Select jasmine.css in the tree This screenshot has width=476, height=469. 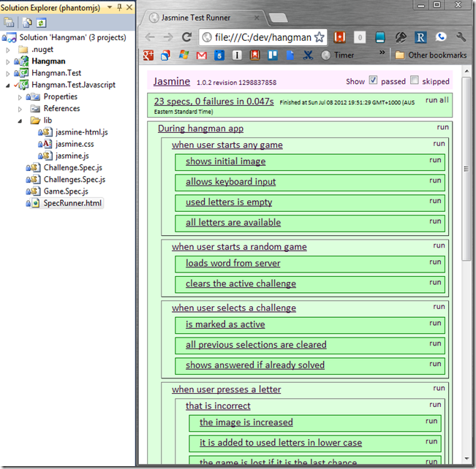coord(75,144)
